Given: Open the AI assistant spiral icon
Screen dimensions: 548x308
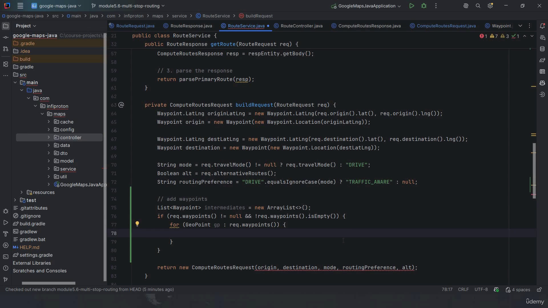Looking at the screenshot, I should (466, 6).
